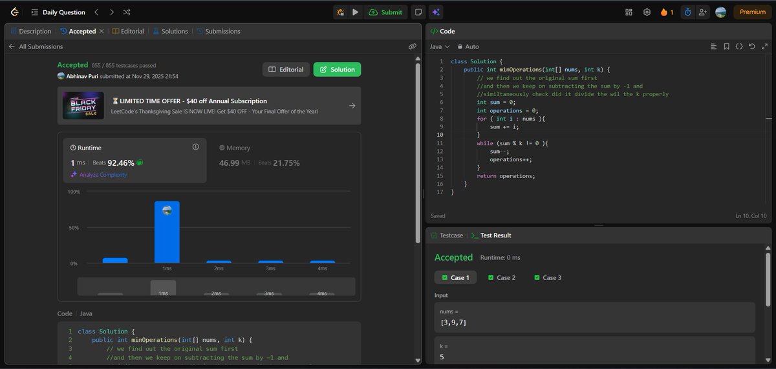Viewport: 776px width, 369px height.
Task: Select Case 1 test result
Action: pos(456,277)
